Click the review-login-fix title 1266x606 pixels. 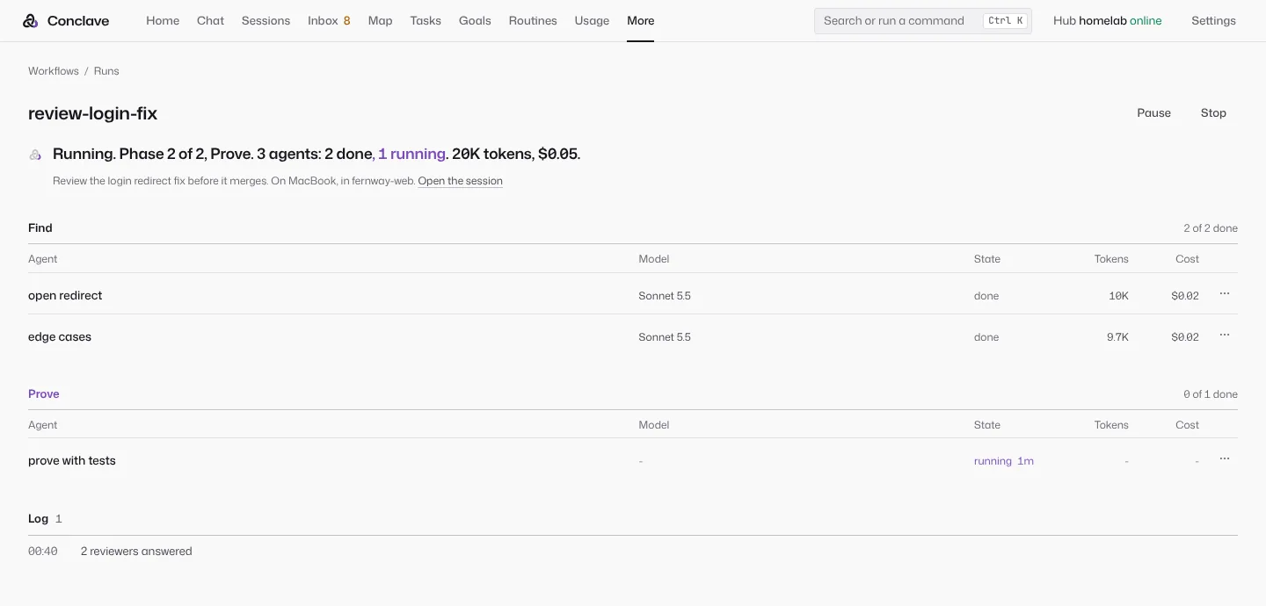click(x=93, y=113)
